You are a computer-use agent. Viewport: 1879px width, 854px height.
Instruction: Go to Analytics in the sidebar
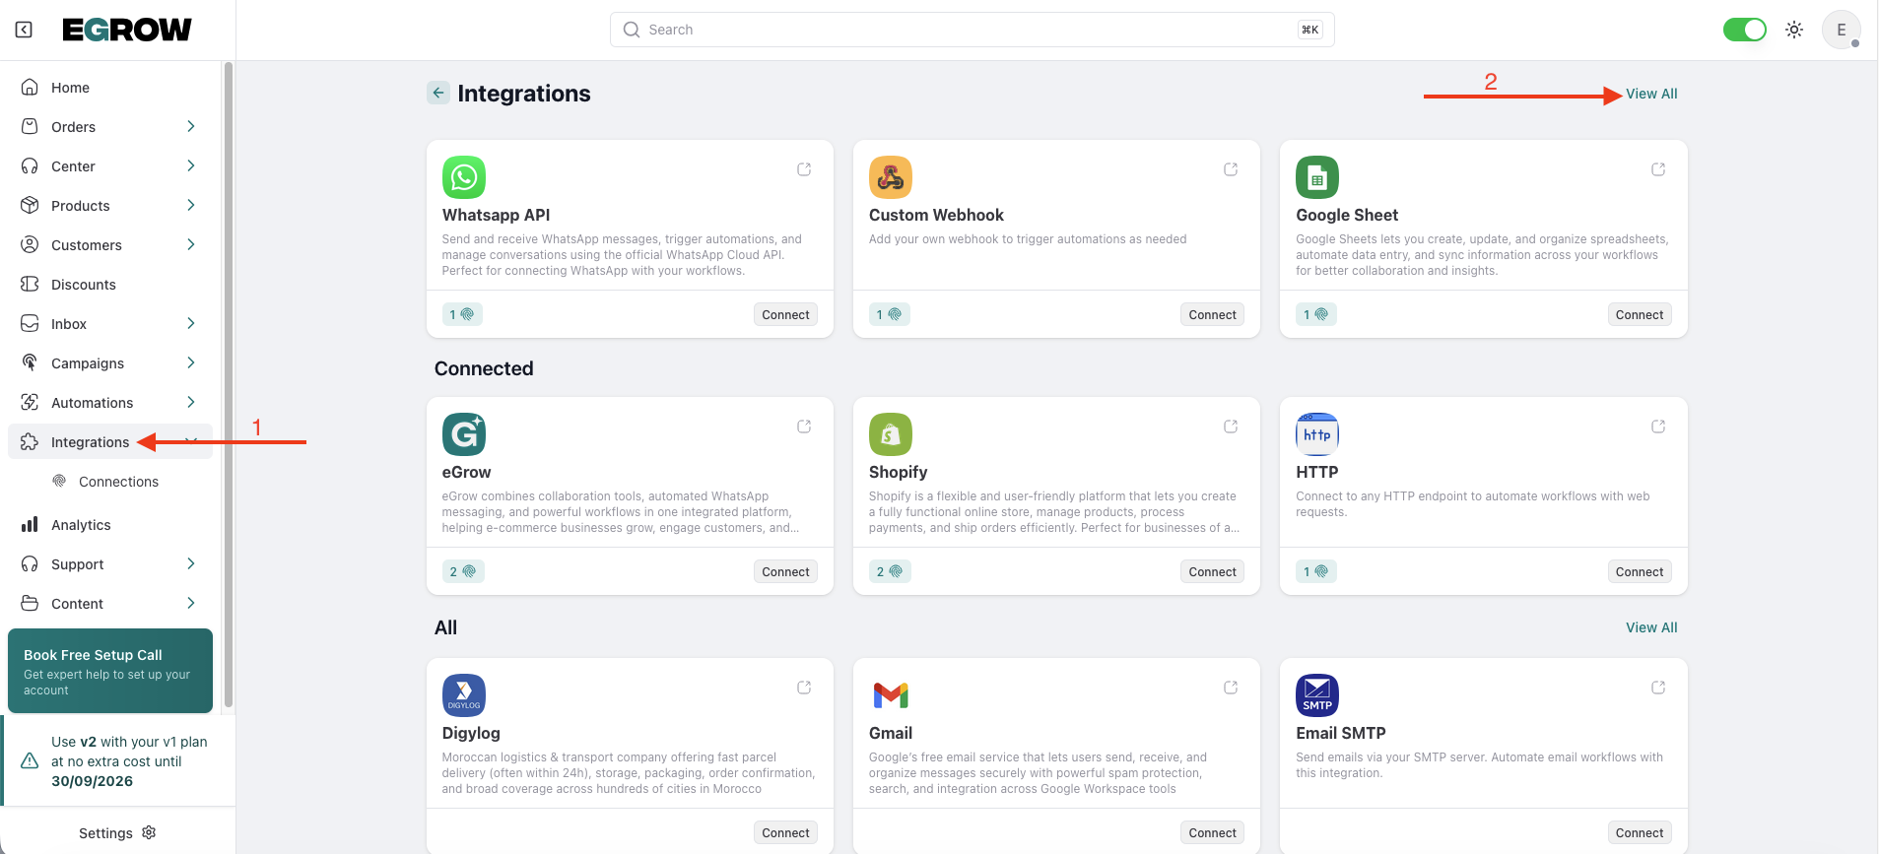click(81, 525)
